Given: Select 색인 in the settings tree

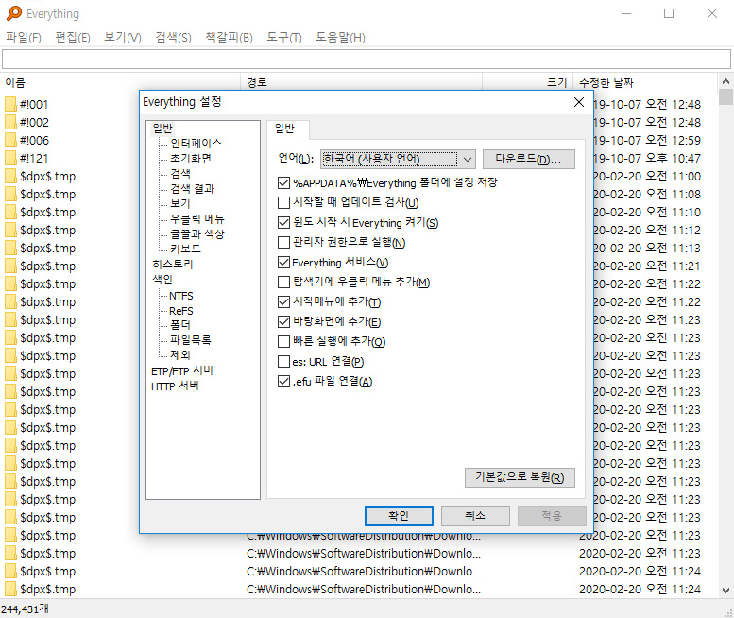Looking at the screenshot, I should coord(162,279).
